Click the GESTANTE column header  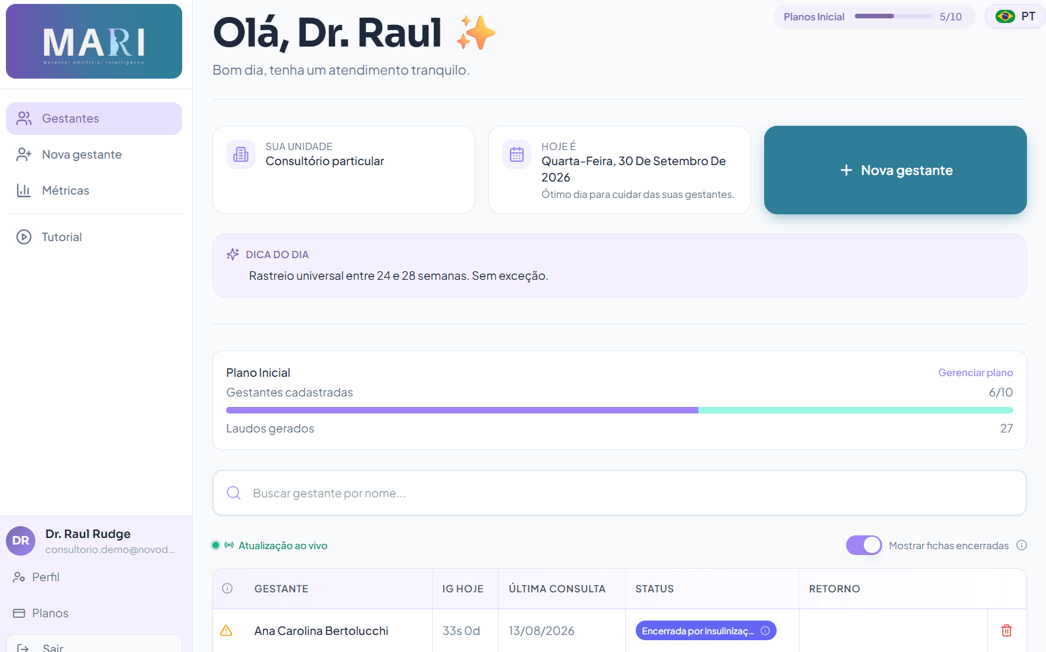click(x=281, y=589)
